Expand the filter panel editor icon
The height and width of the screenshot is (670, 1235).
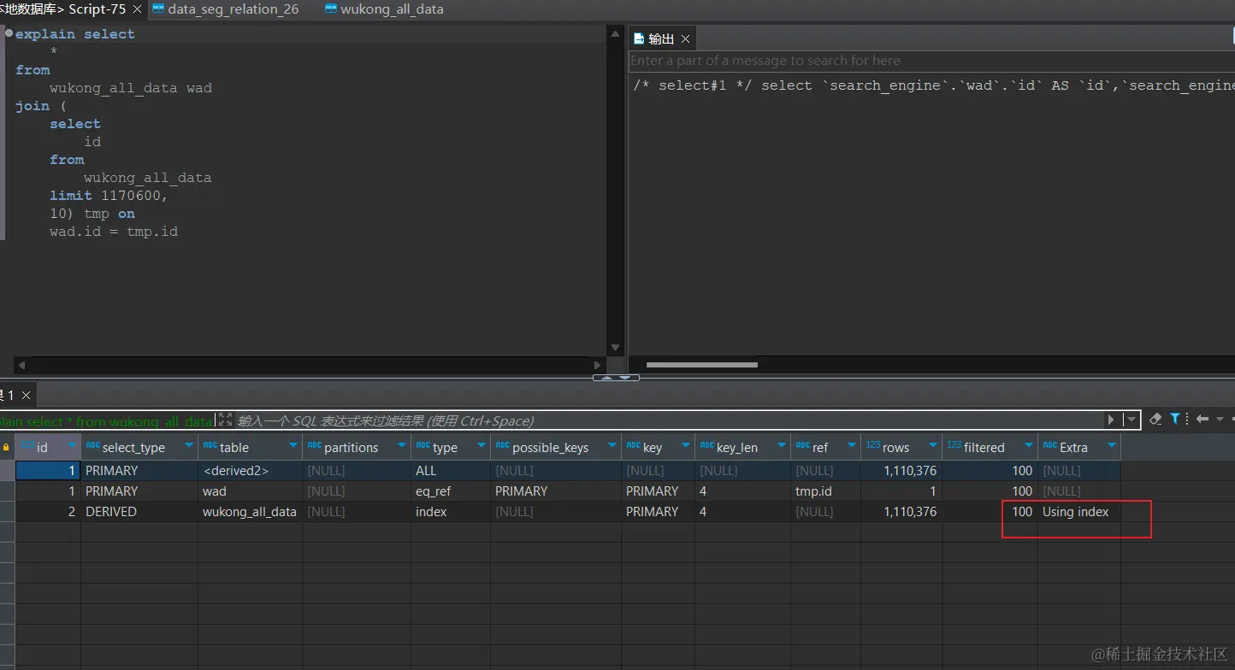[x=225, y=420]
